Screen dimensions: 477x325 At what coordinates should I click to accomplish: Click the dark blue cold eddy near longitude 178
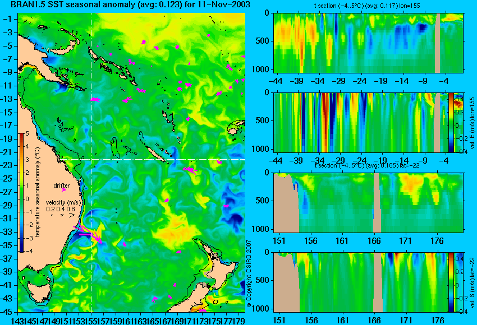236,219
